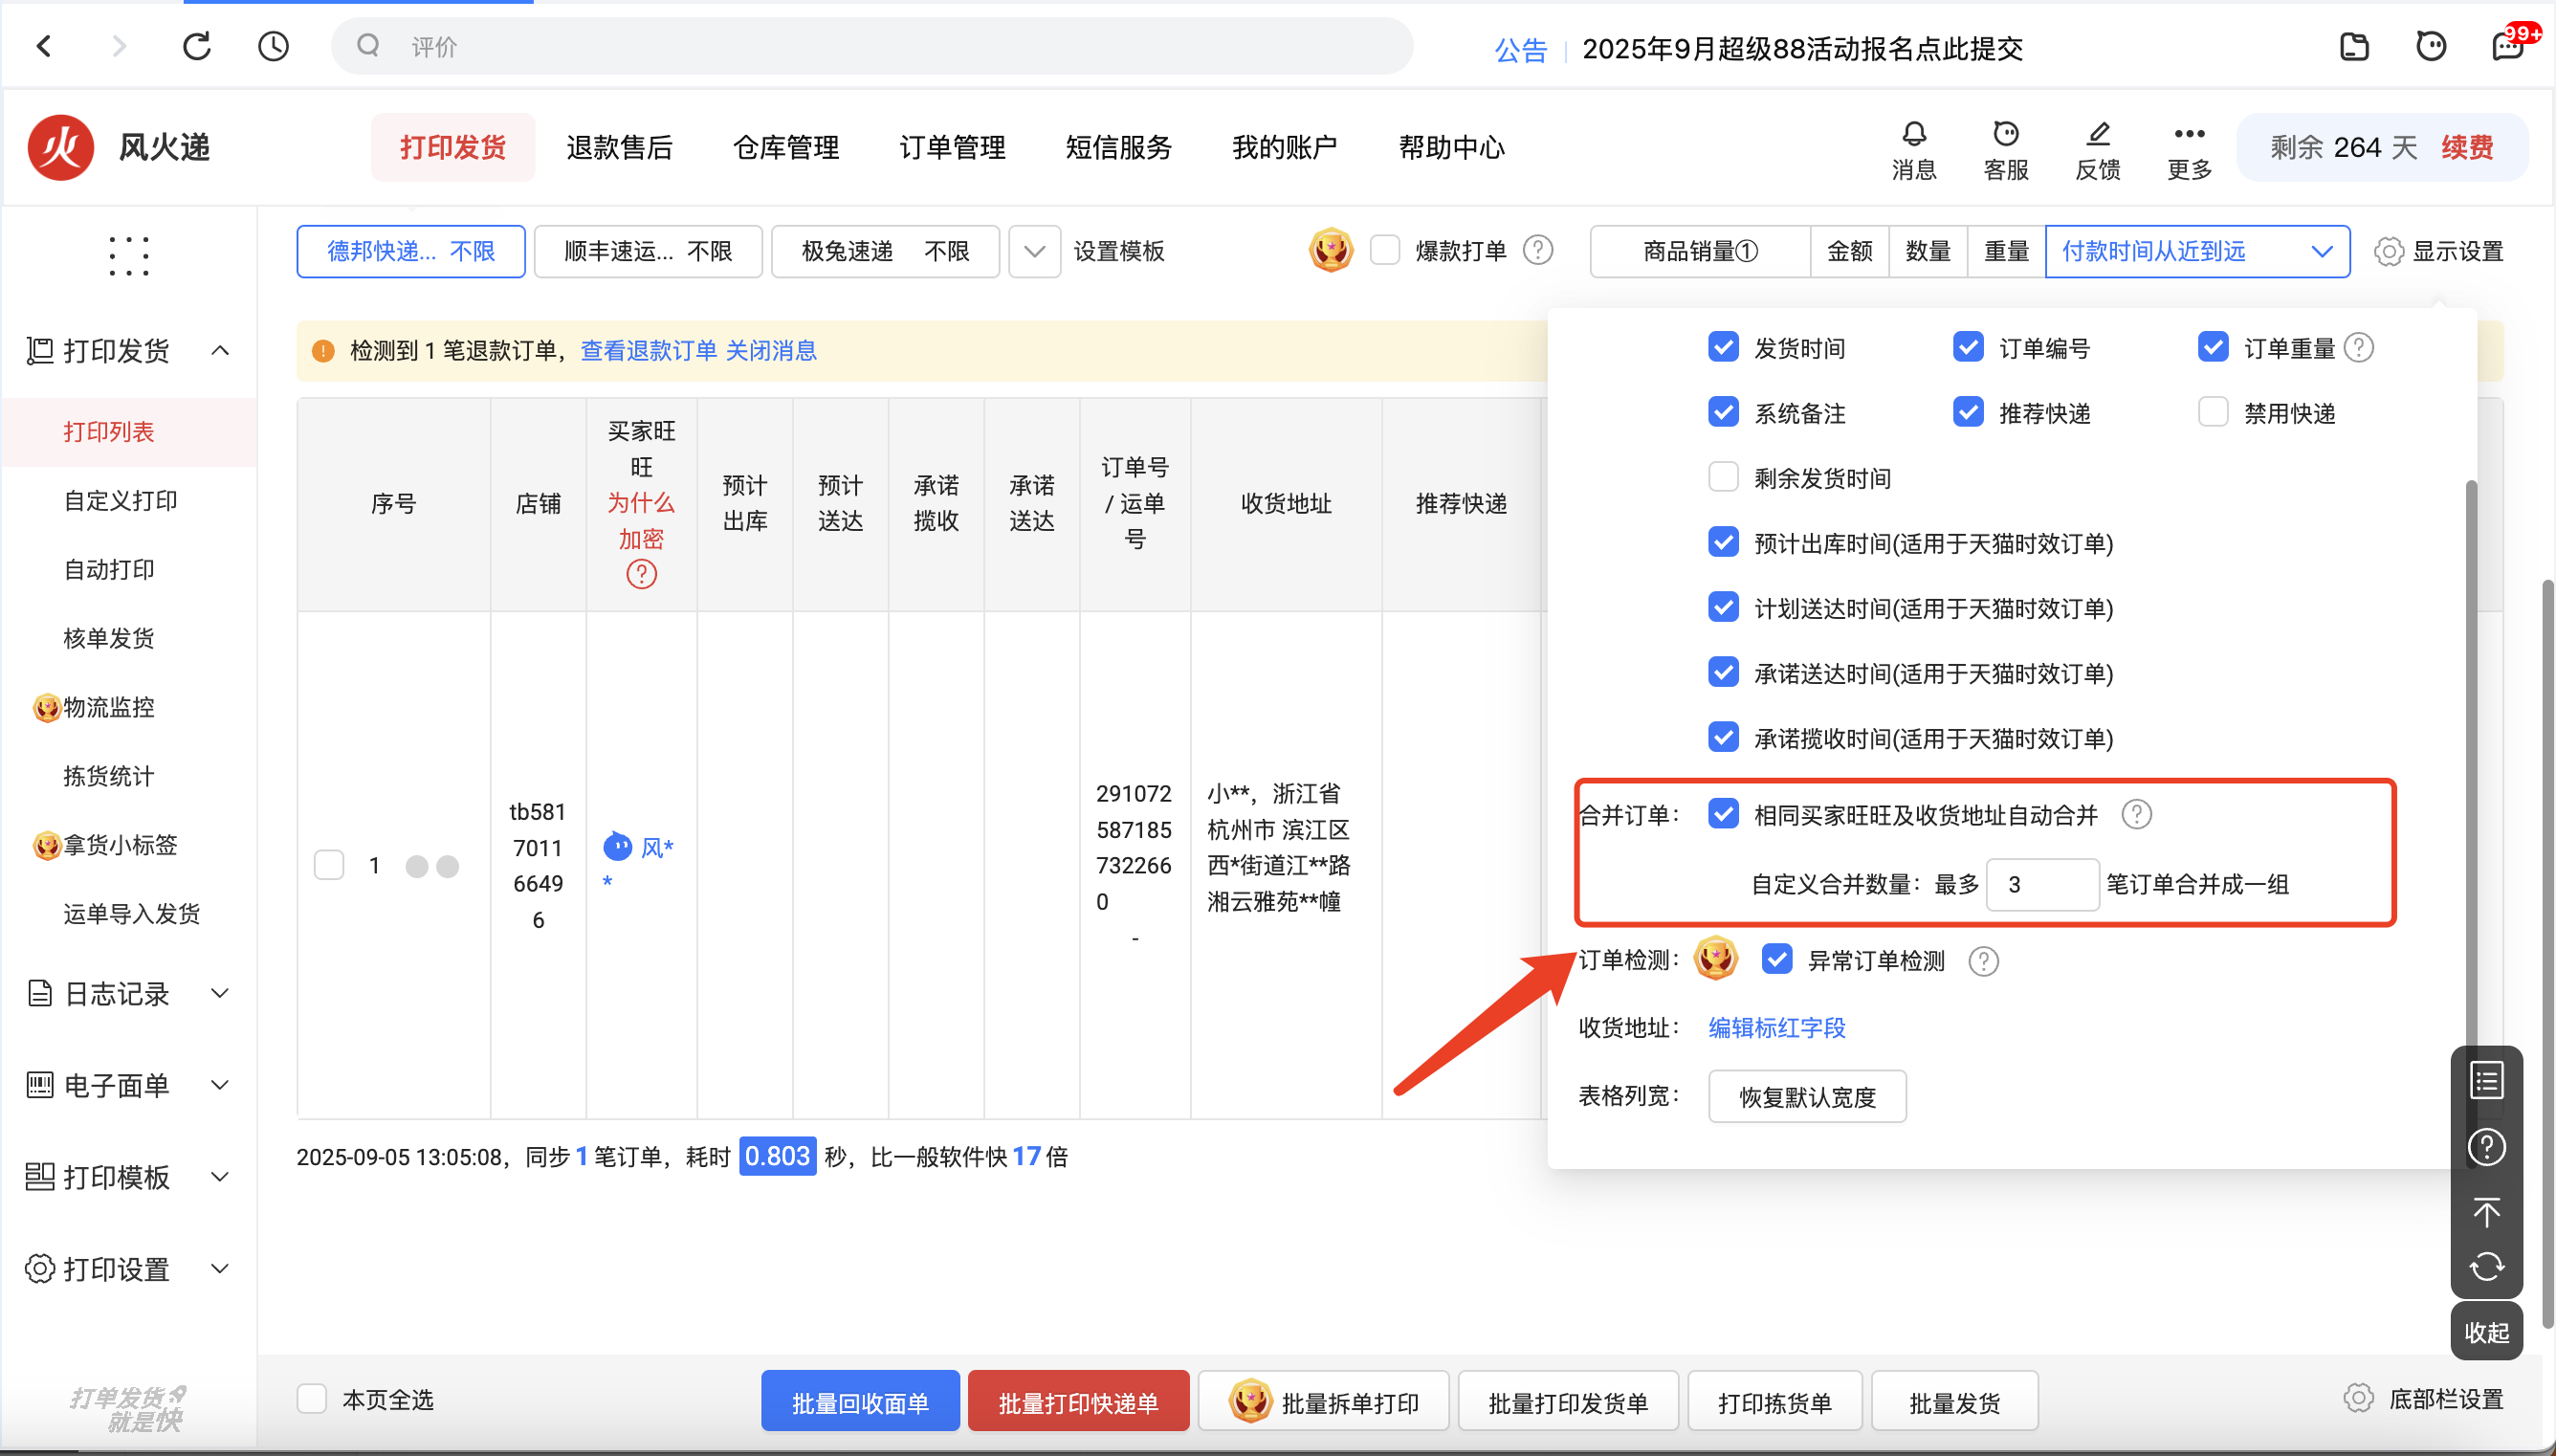Click the 为什么加密 question mark icon

point(641,574)
